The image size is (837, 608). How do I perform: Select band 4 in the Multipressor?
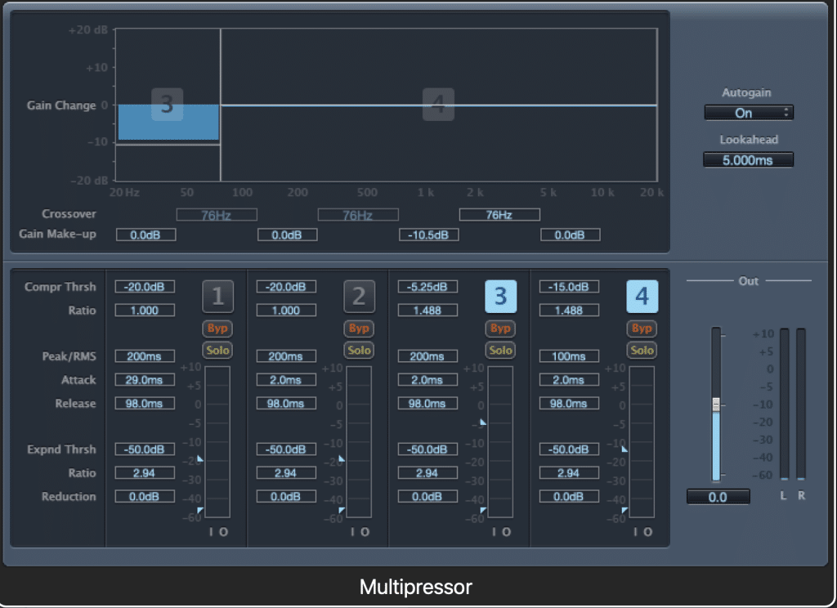pyautogui.click(x=642, y=296)
